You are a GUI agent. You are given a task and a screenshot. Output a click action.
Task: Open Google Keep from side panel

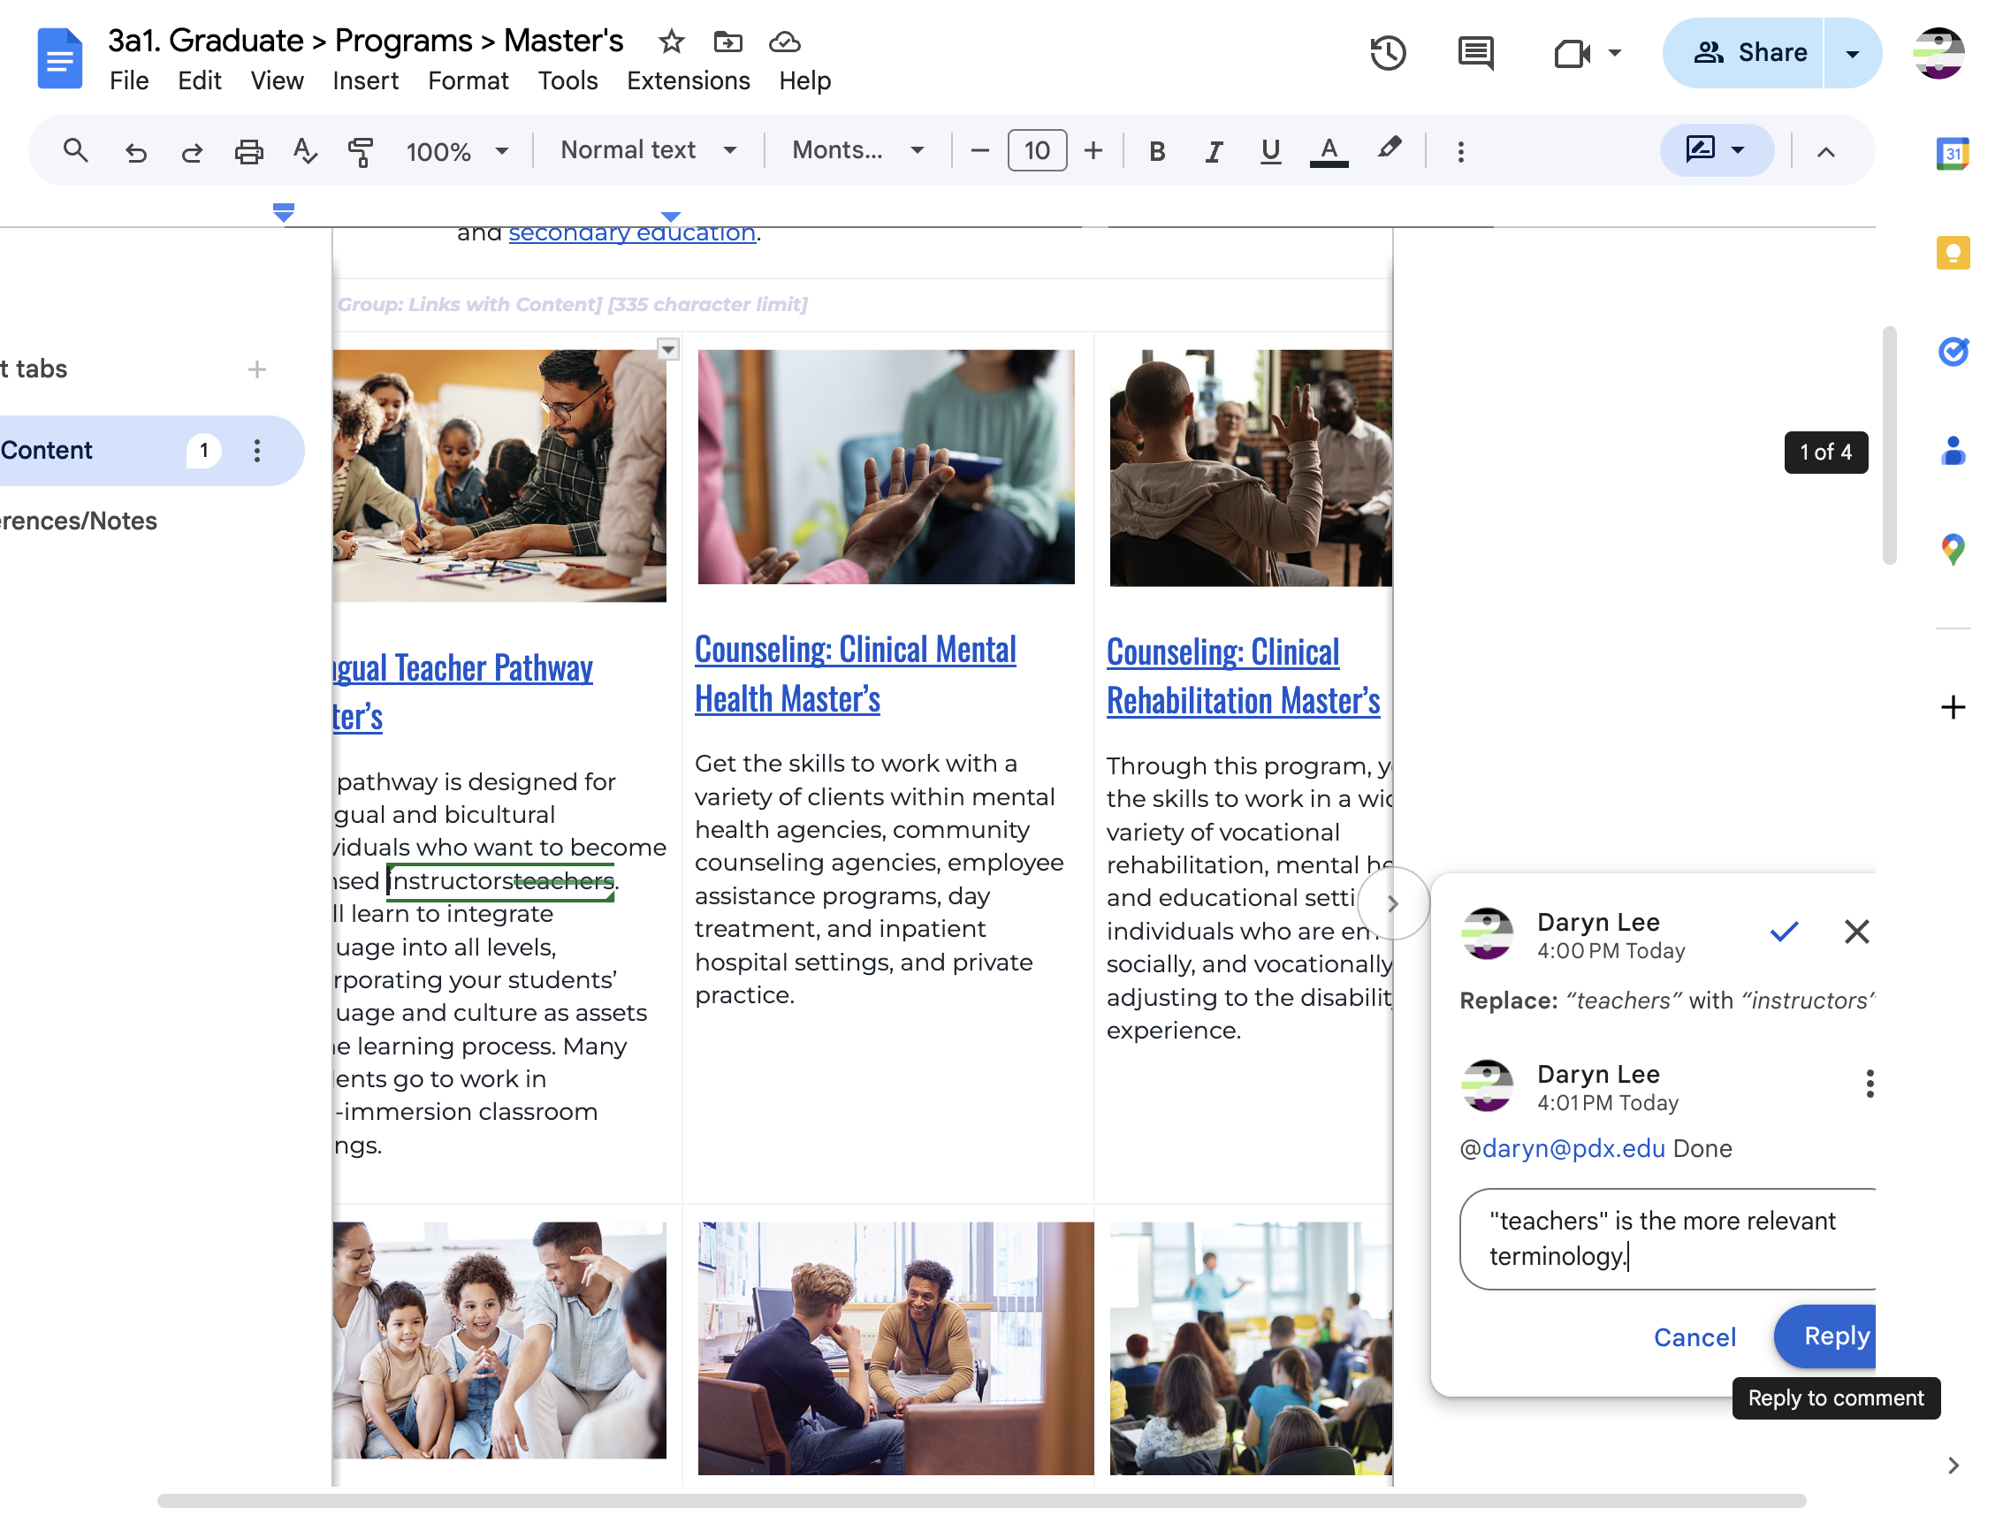(x=1953, y=253)
